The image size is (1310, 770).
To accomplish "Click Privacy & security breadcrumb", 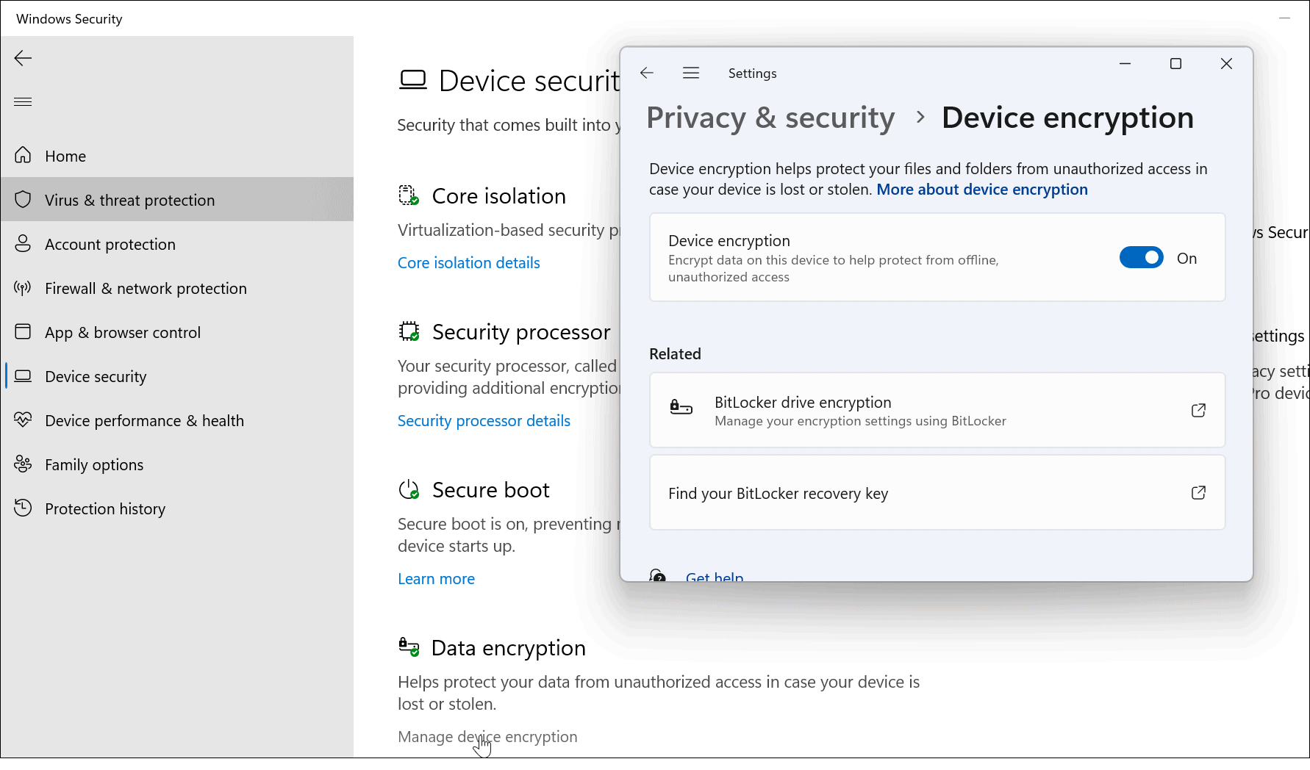I will [x=770, y=118].
